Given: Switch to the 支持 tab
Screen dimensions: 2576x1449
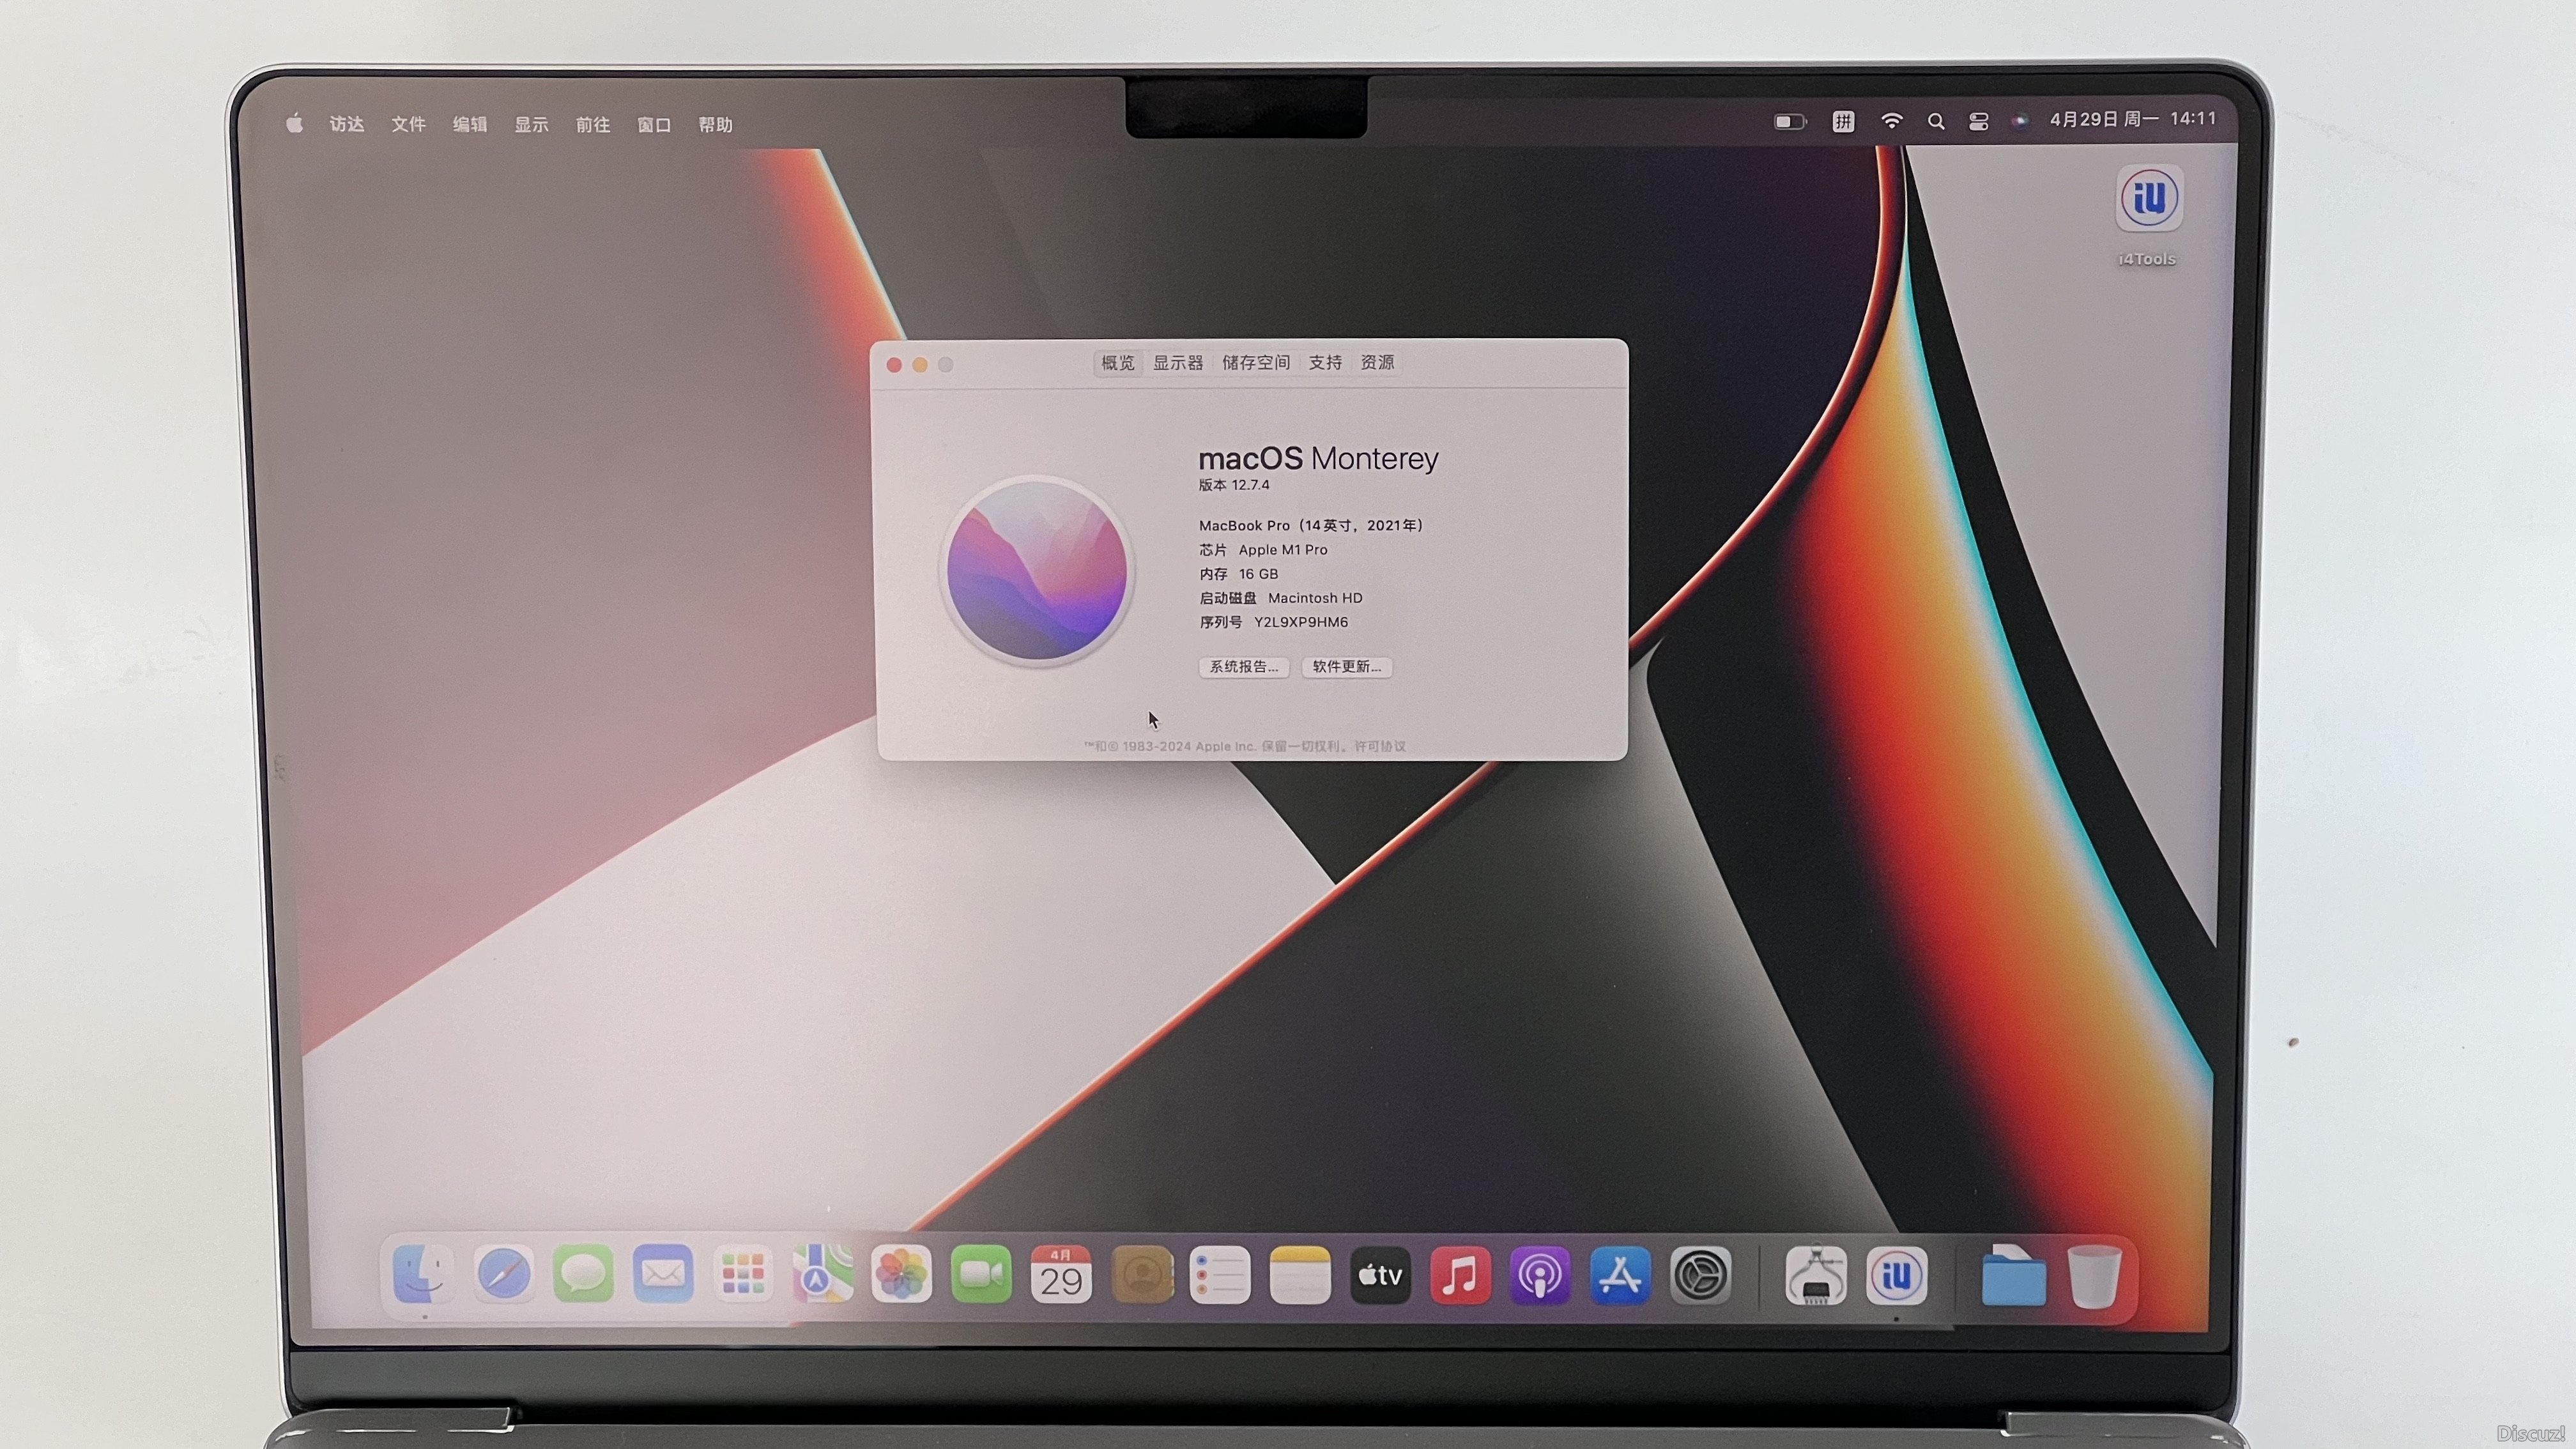Looking at the screenshot, I should pos(1325,363).
